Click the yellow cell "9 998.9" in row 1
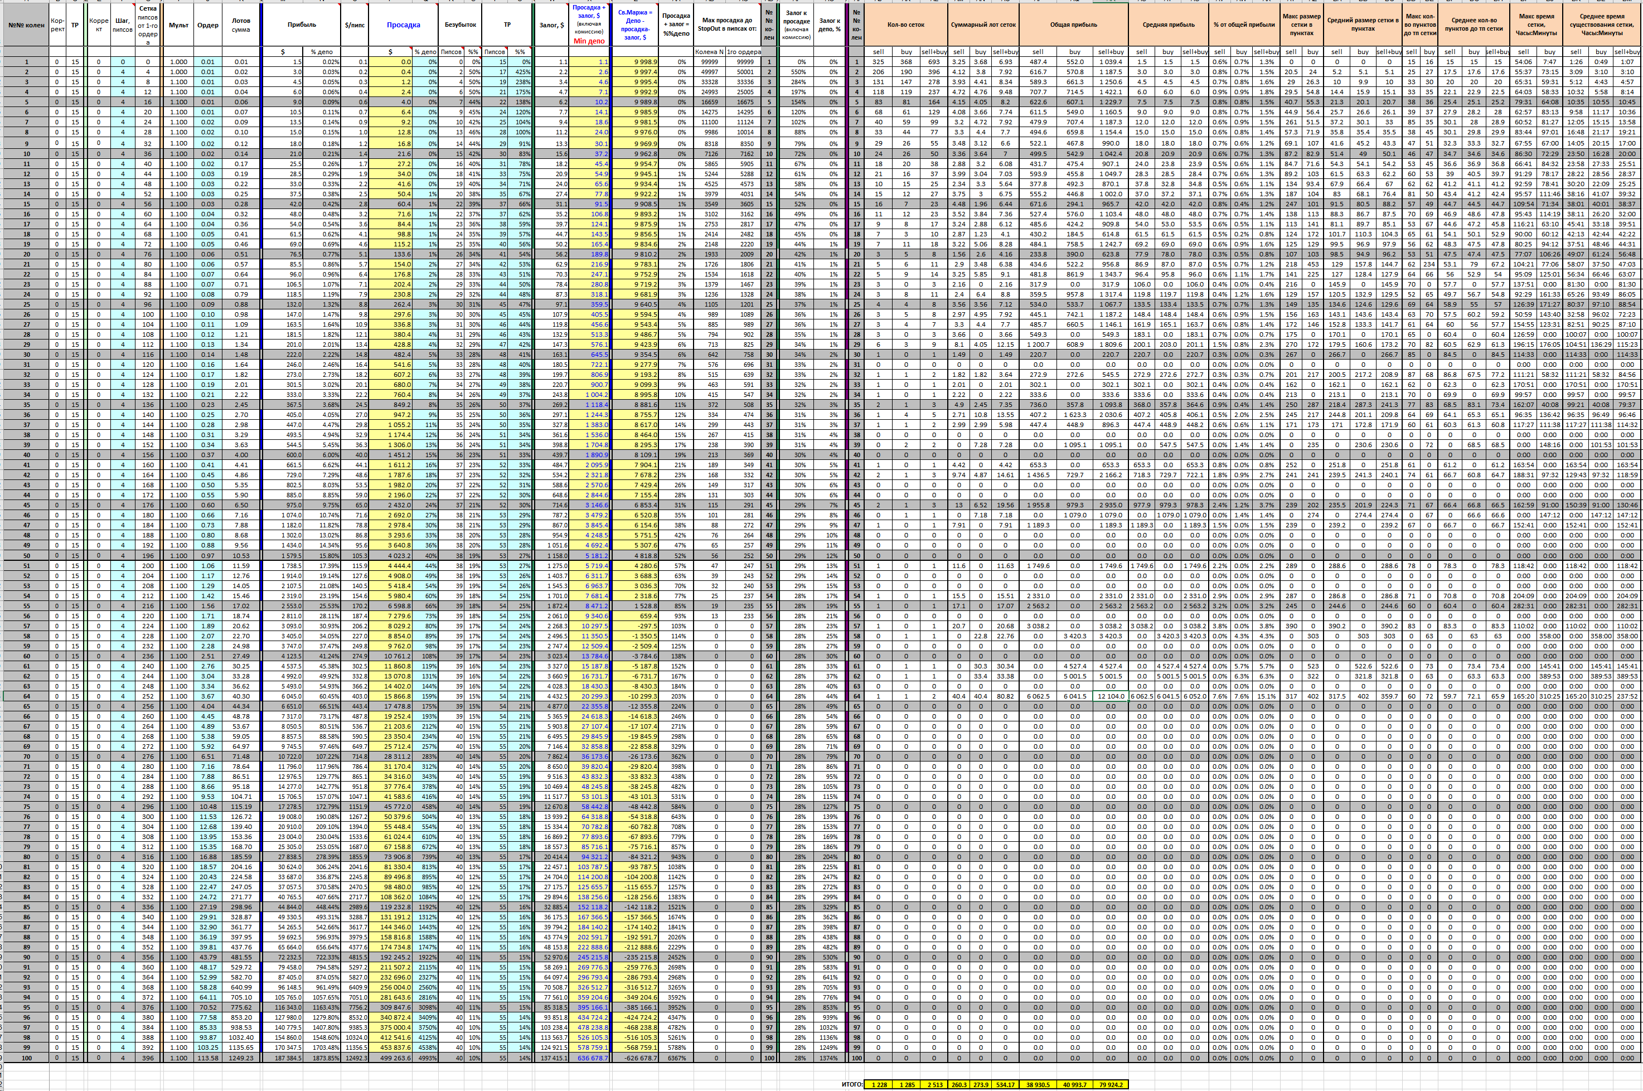 click(634, 62)
